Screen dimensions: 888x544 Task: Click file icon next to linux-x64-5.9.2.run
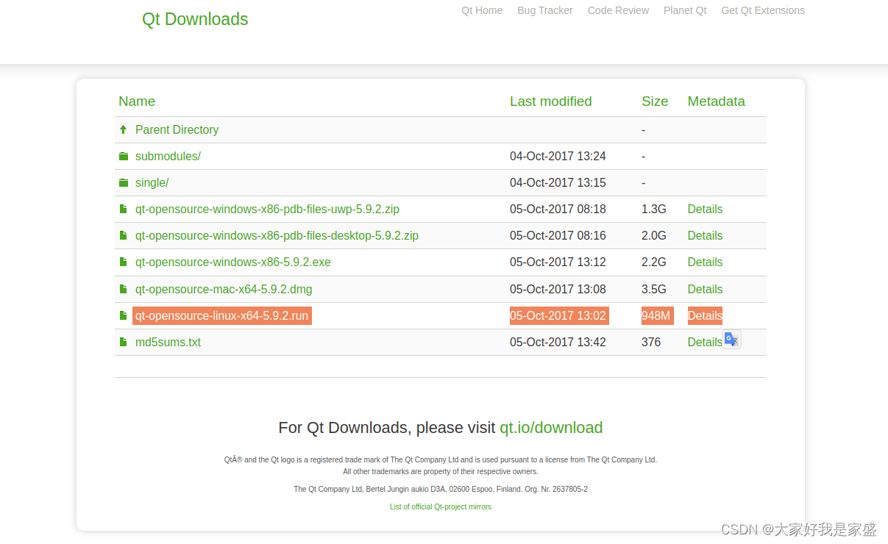(x=124, y=315)
